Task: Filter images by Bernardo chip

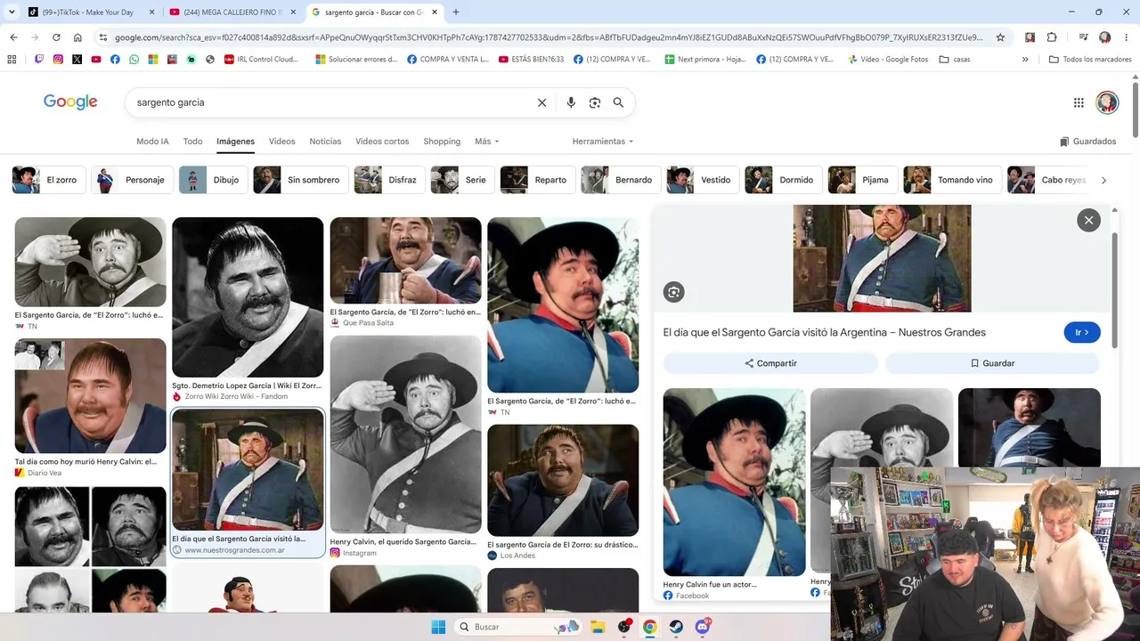Action: [x=621, y=180]
